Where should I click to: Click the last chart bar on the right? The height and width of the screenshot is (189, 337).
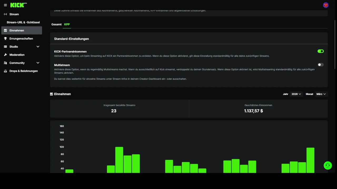310,160
